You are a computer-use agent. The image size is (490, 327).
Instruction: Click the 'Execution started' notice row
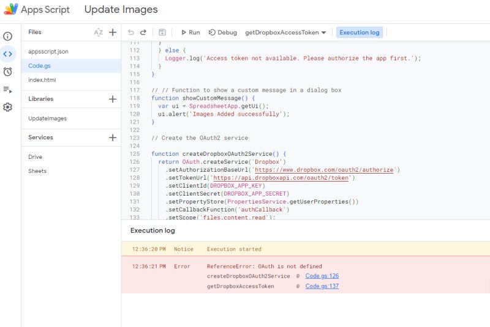[306, 249]
